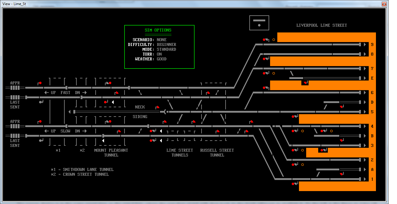Click the MOUNT PLEASANT TUNNEL label
The image size is (397, 204).
point(111,153)
